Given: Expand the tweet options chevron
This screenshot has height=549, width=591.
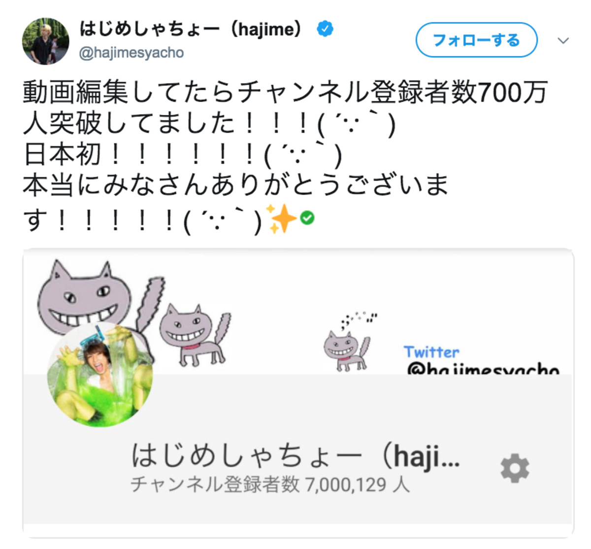Looking at the screenshot, I should click(563, 40).
